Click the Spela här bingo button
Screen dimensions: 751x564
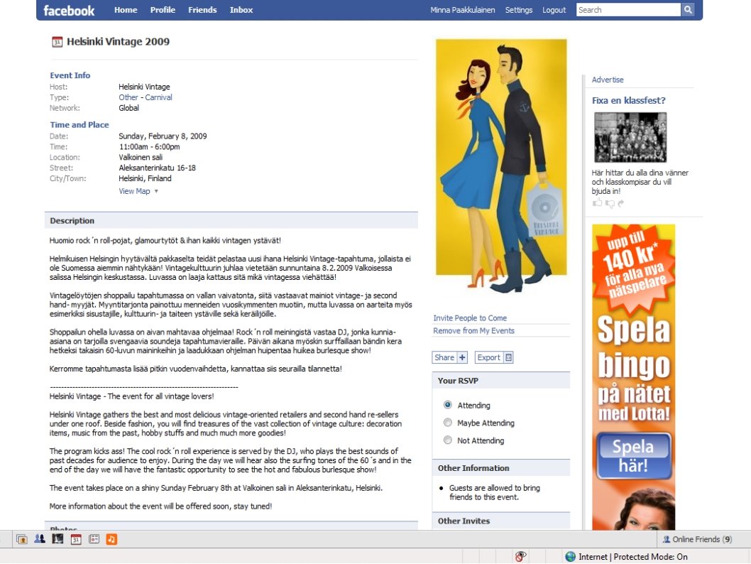[x=633, y=456]
